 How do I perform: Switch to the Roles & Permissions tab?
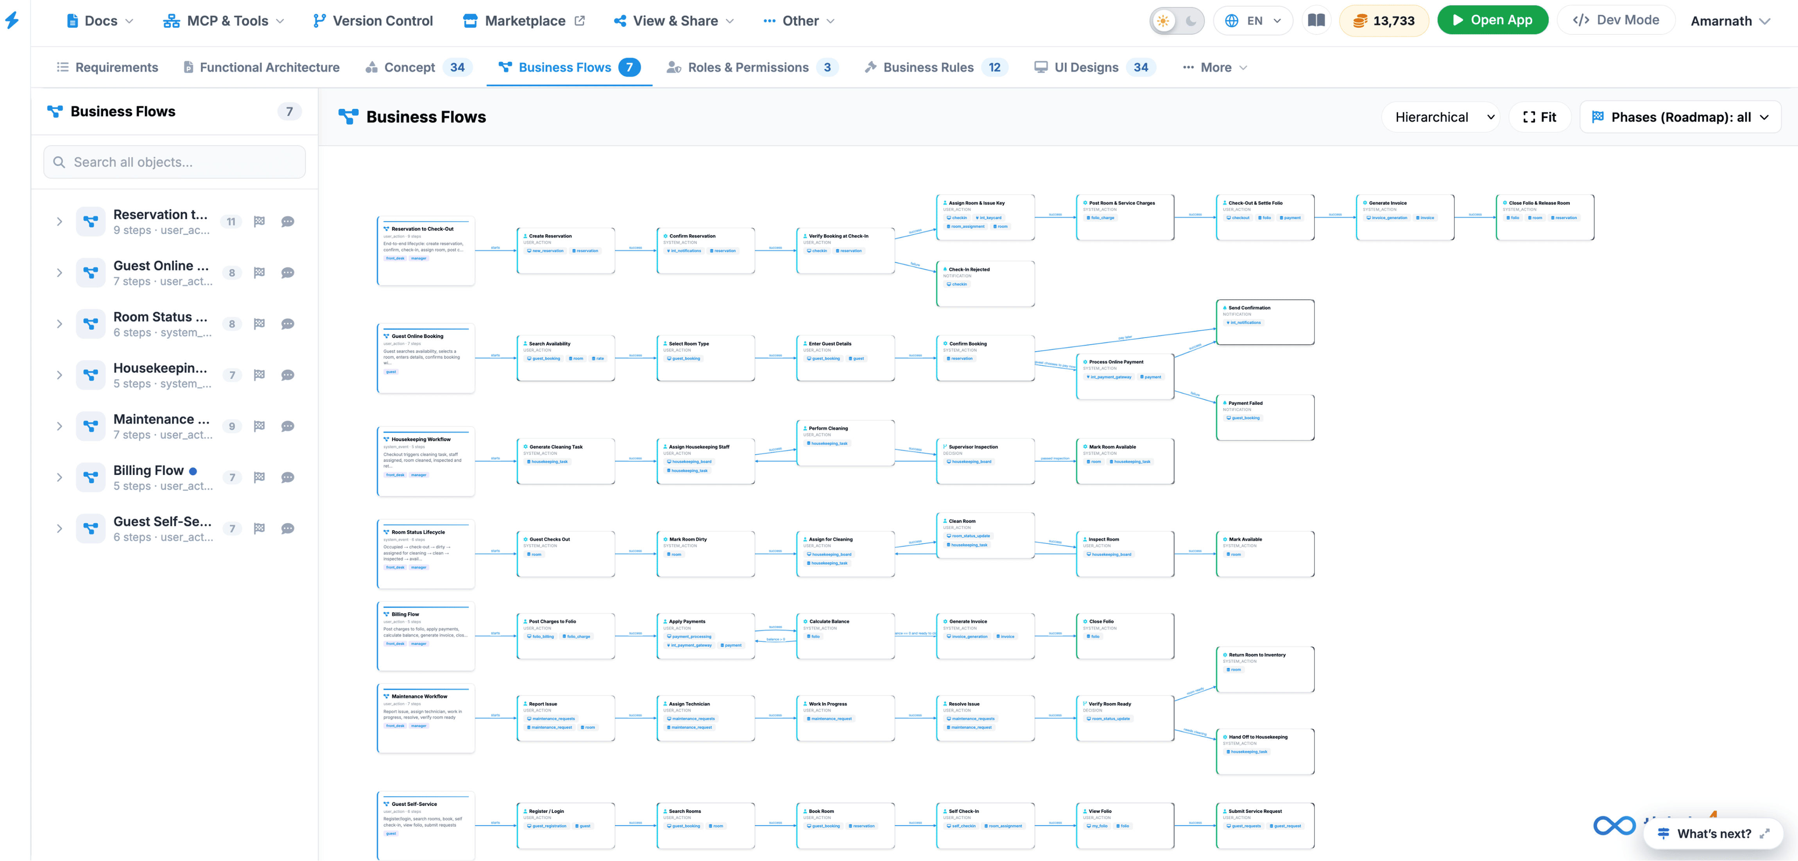pos(752,67)
